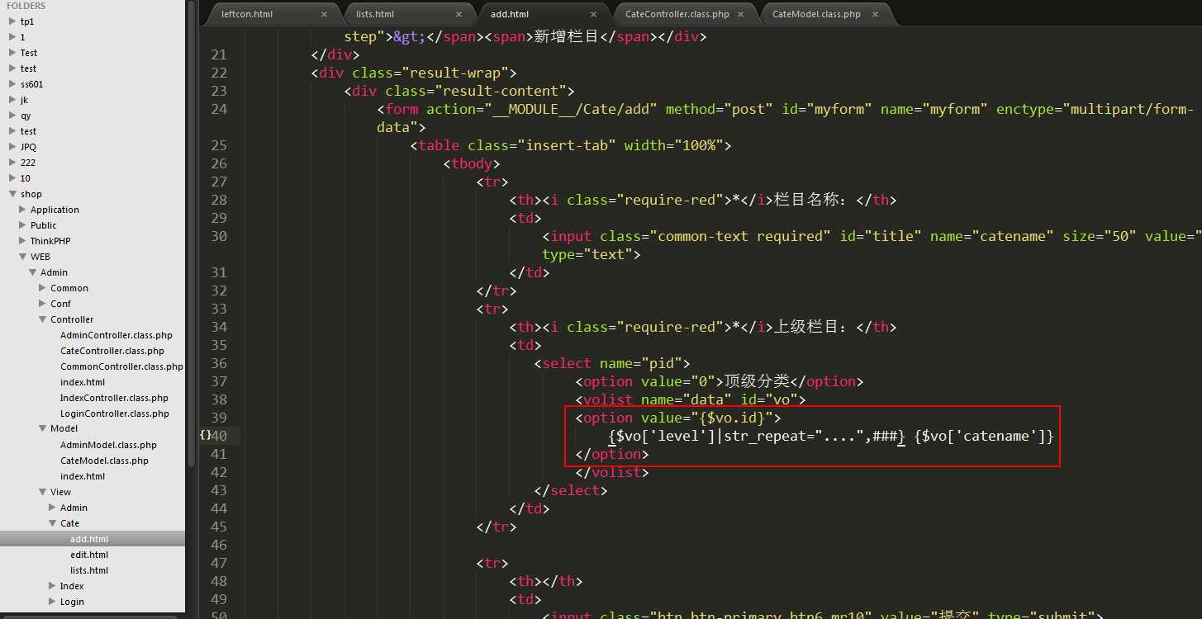This screenshot has width=1202, height=619.
Task: Expand the JPQ folder
Action: click(x=12, y=147)
